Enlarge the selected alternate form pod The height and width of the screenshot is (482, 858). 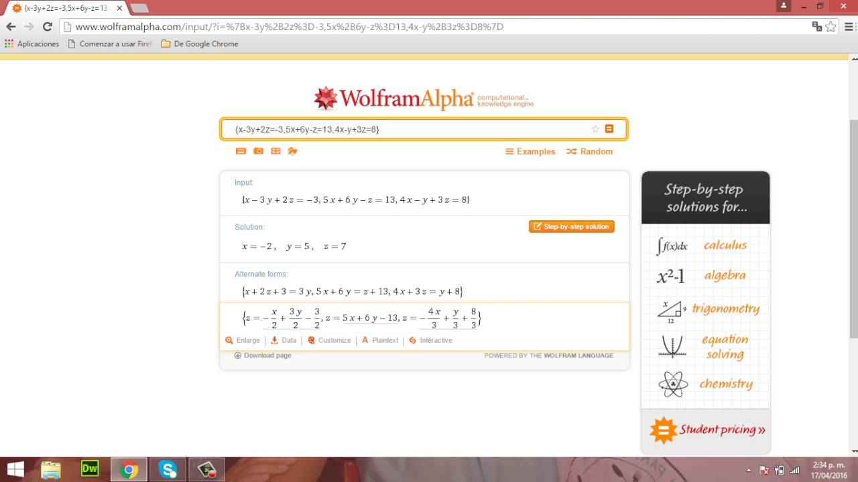click(243, 340)
